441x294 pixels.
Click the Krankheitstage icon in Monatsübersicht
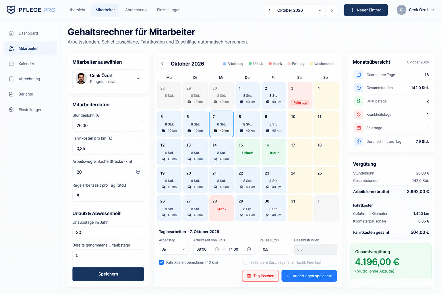tap(359, 115)
